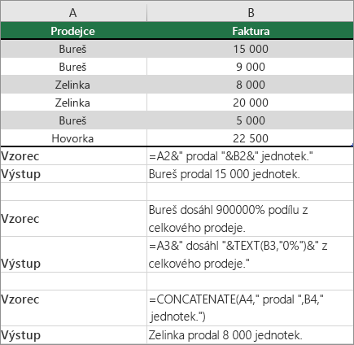354x345 pixels.
Task: Click the =A2&" prodal " formula cell
Action: [250, 156]
